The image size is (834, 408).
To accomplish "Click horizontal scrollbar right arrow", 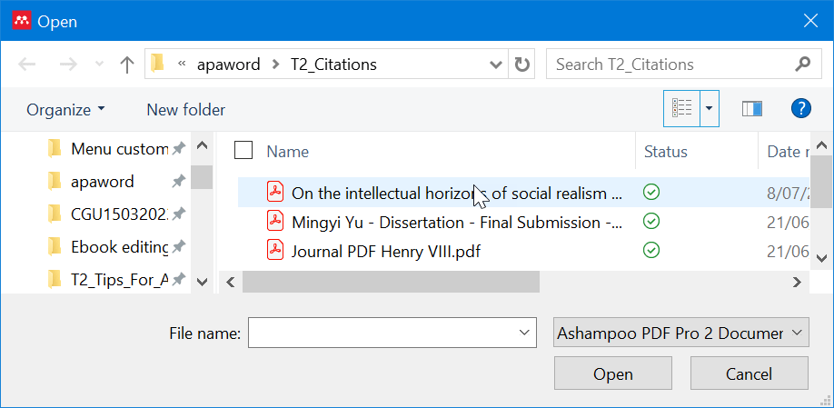I will [797, 282].
